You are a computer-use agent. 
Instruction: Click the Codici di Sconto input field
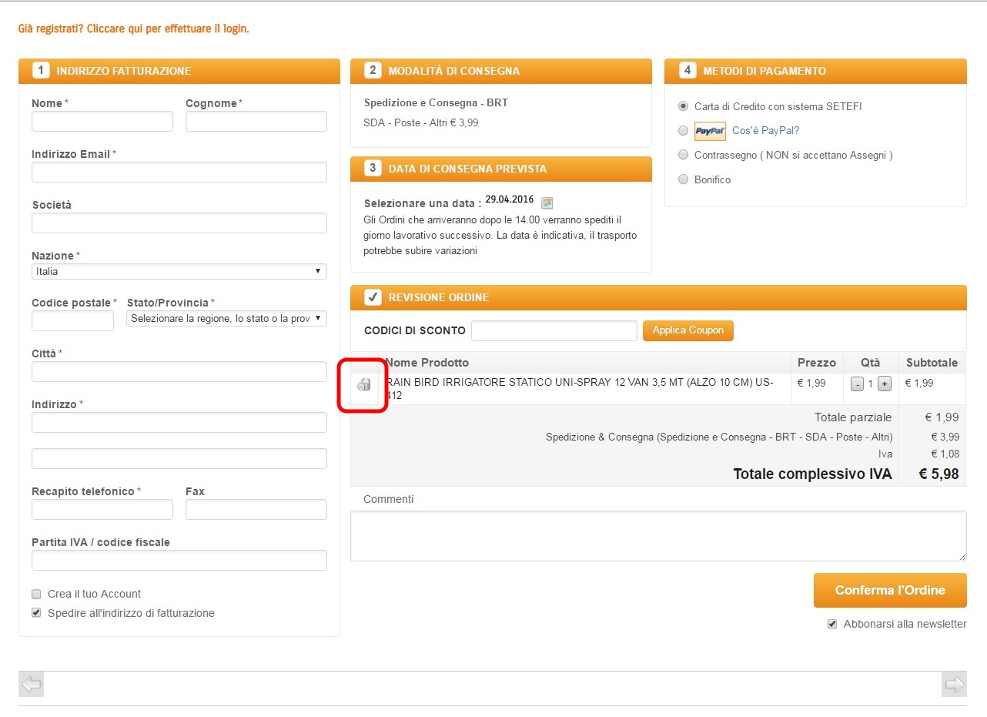pyautogui.click(x=554, y=330)
